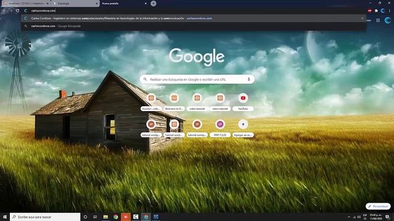
Task: Click the Windows taskbar search box
Action: [45, 217]
